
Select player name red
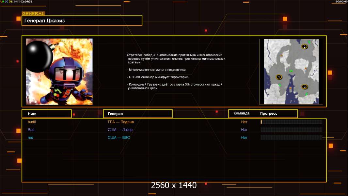(x=30, y=138)
